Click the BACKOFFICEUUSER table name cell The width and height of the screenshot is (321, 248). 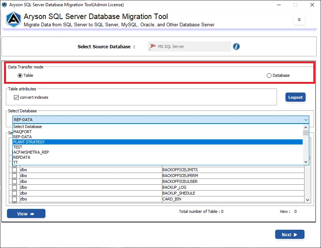tap(233, 181)
